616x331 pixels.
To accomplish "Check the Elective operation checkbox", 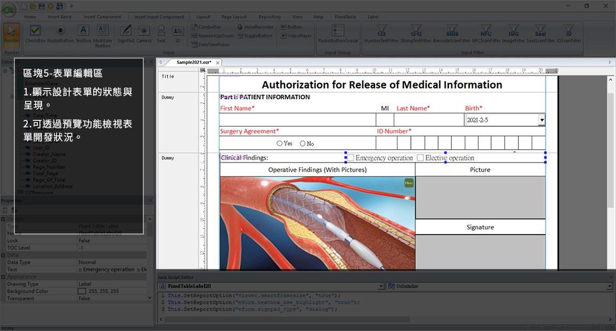I will coord(420,158).
